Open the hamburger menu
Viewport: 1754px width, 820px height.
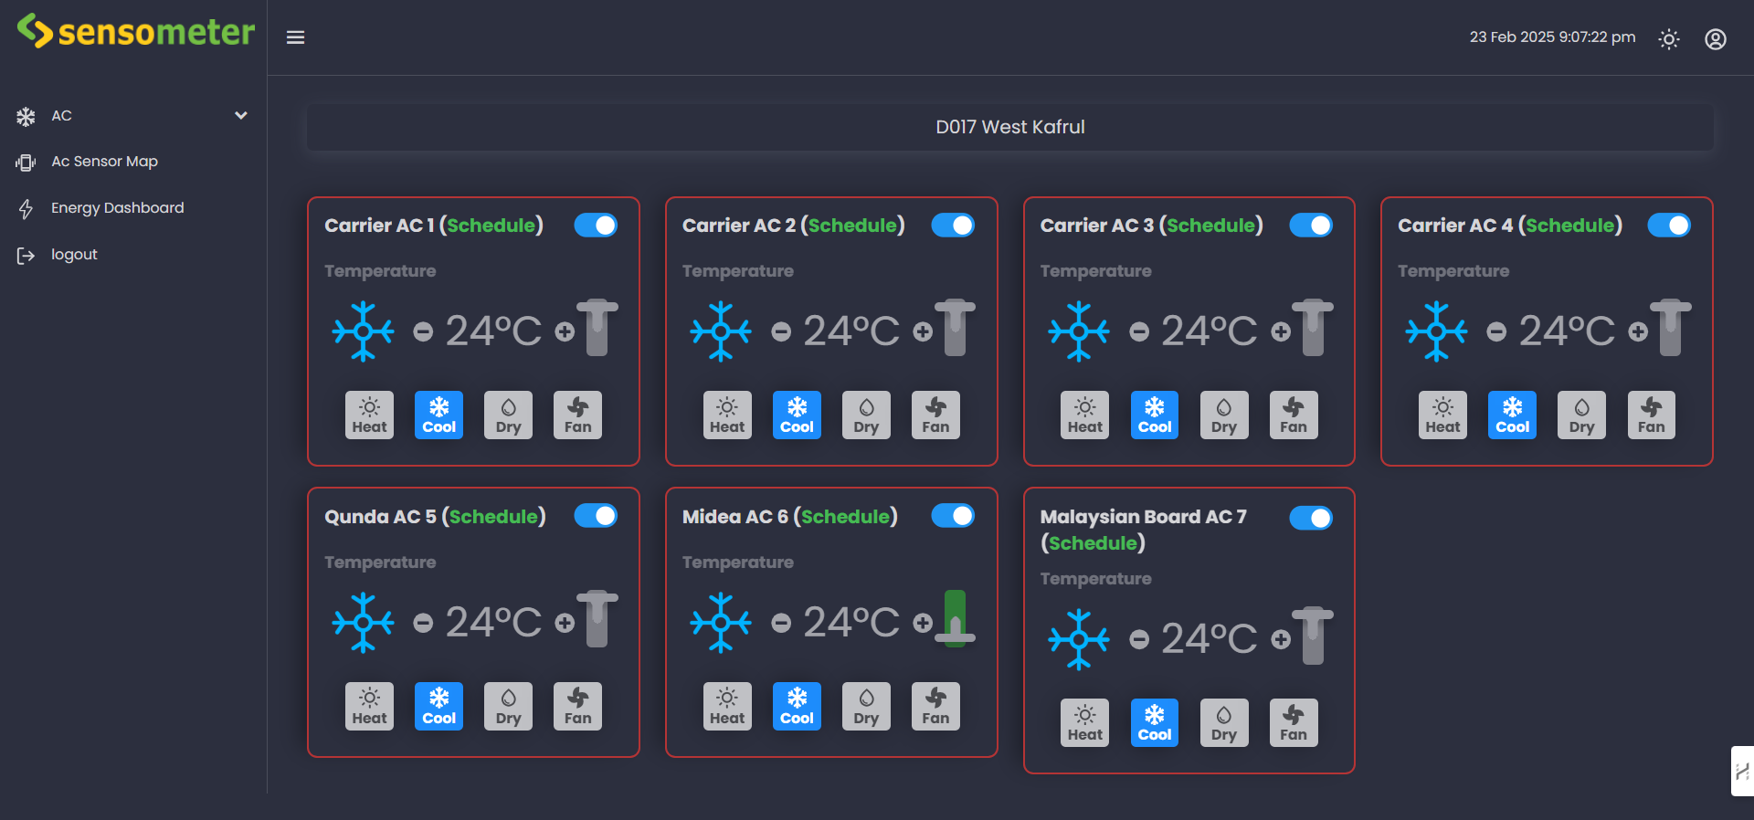(295, 37)
